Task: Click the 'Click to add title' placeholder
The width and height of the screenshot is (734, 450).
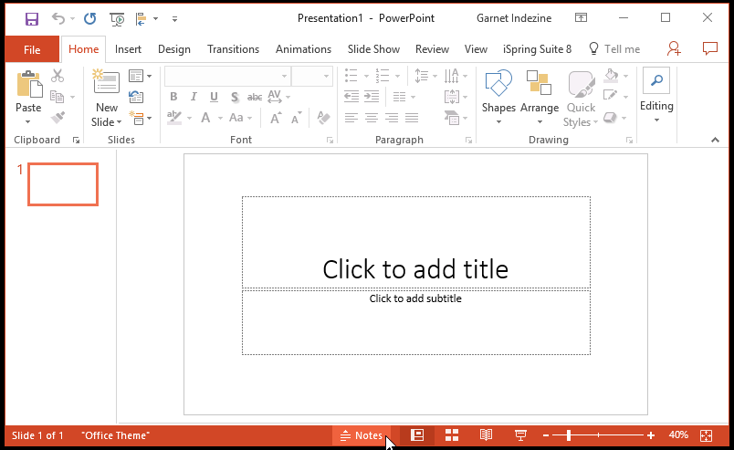Action: (x=415, y=243)
